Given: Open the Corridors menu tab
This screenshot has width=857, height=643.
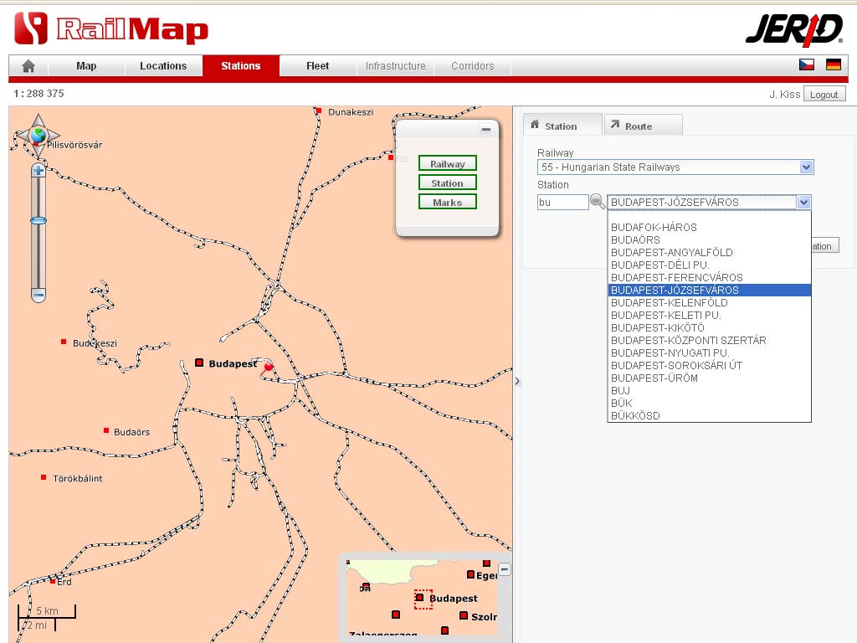Looking at the screenshot, I should [x=473, y=66].
